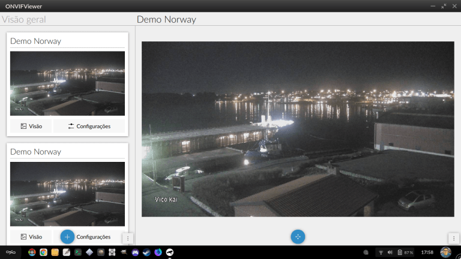Open the overview panel three-dot menu
The width and height of the screenshot is (461, 259).
pyautogui.click(x=127, y=238)
